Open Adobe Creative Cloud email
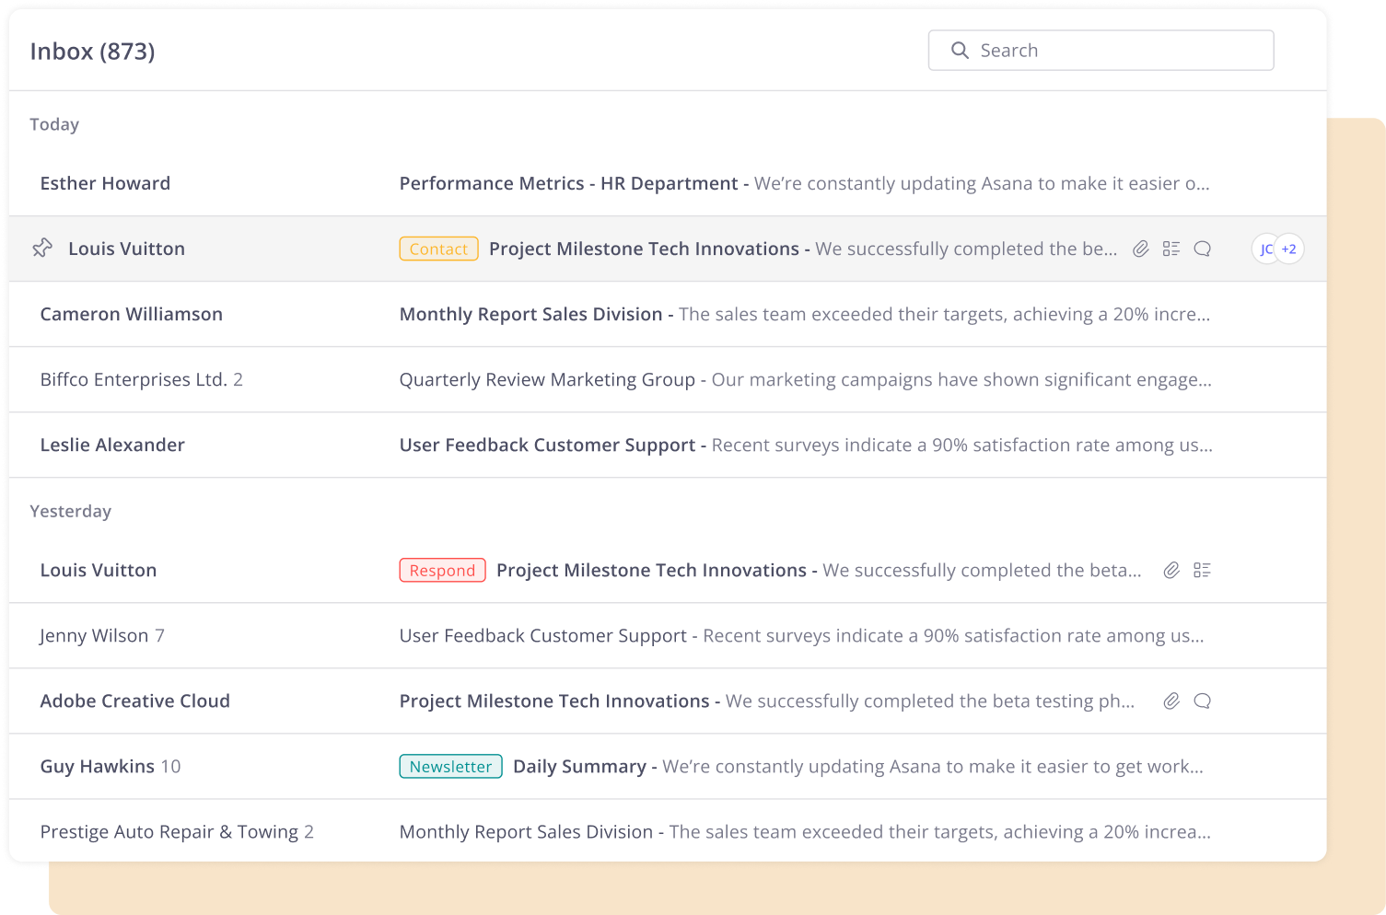The image size is (1386, 915). (x=668, y=701)
